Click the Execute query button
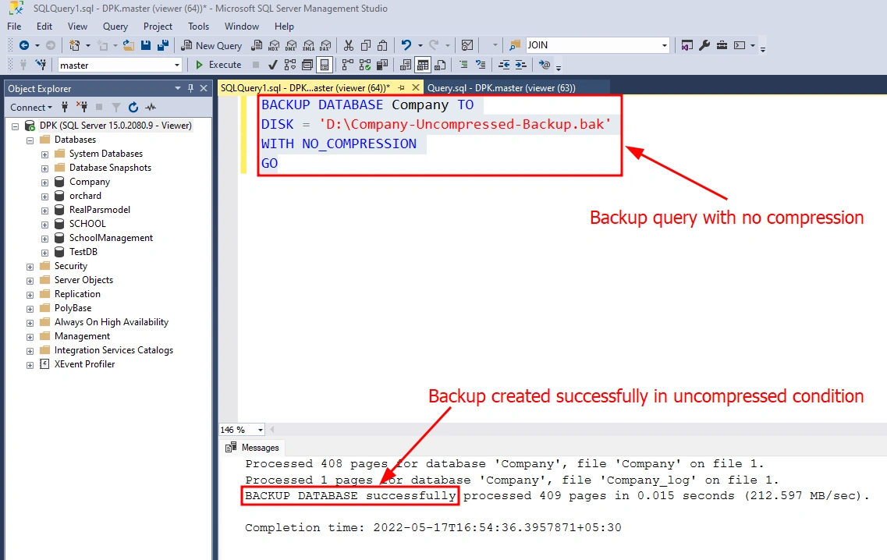Screen dimensions: 887x560 tap(218, 65)
